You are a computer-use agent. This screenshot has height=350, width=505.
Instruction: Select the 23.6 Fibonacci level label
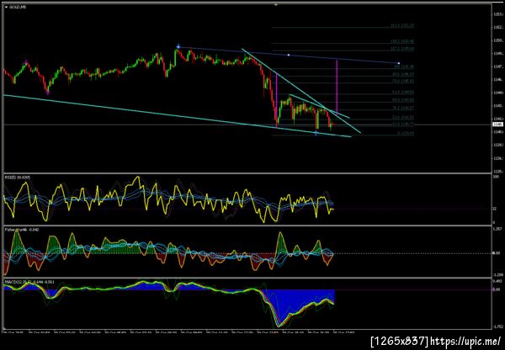click(403, 118)
